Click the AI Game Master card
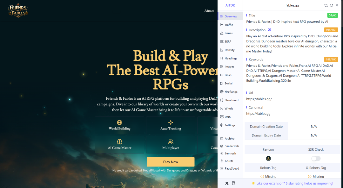 pyautogui.click(x=119, y=144)
